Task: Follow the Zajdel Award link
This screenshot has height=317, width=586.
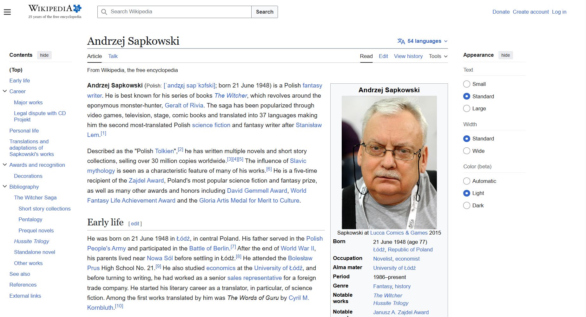Action: point(146,180)
